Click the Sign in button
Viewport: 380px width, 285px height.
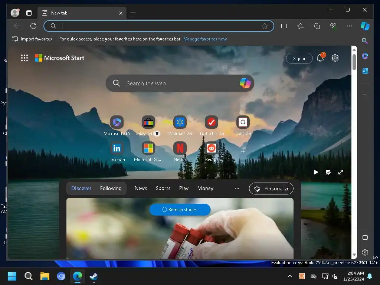click(299, 58)
